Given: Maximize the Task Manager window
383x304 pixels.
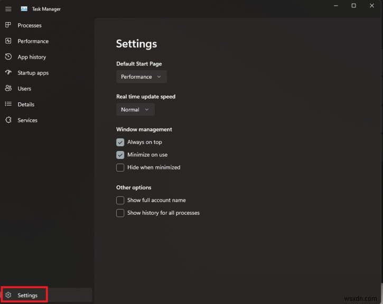Looking at the screenshot, I should point(353,6).
